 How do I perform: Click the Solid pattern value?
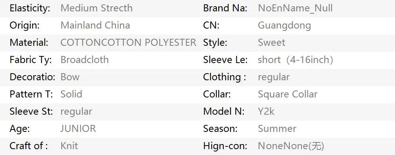71,94
